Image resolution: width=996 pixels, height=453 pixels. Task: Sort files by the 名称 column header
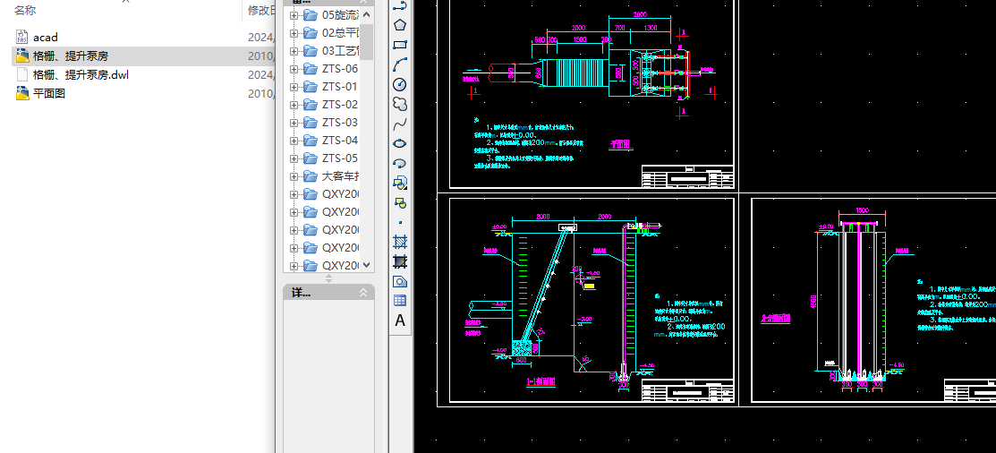click(25, 10)
